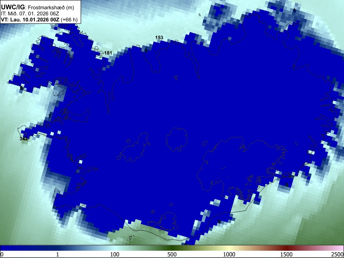Click the valid time line 'VT: Lau. 10.01.2026 00Z'
The height and width of the screenshot is (258, 344).
30,20
